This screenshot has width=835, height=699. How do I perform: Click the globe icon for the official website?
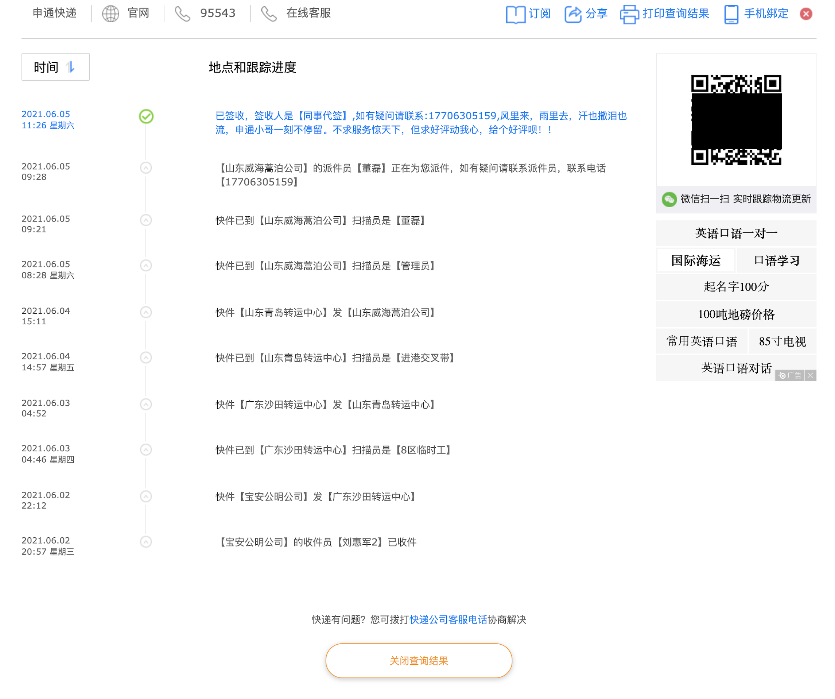[x=110, y=13]
